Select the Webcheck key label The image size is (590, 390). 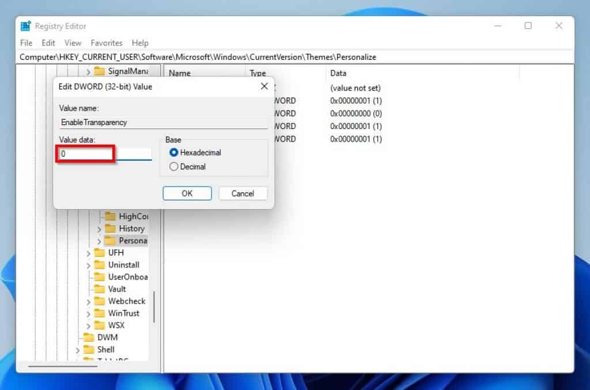click(x=127, y=301)
